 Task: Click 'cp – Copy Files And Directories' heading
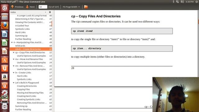point(96,16)
